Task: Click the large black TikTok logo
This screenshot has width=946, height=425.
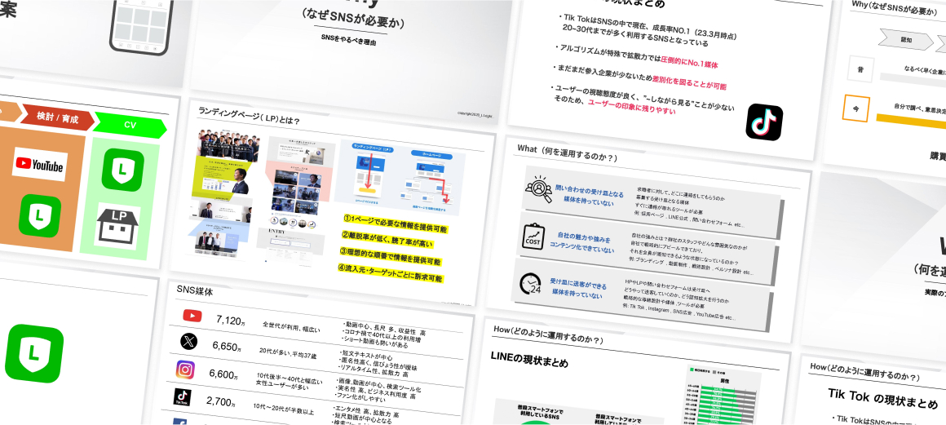Action: 764,122
